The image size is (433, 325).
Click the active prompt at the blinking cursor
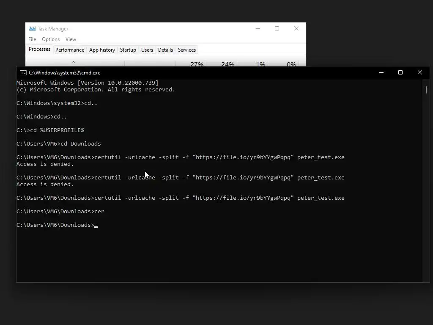pos(57,225)
